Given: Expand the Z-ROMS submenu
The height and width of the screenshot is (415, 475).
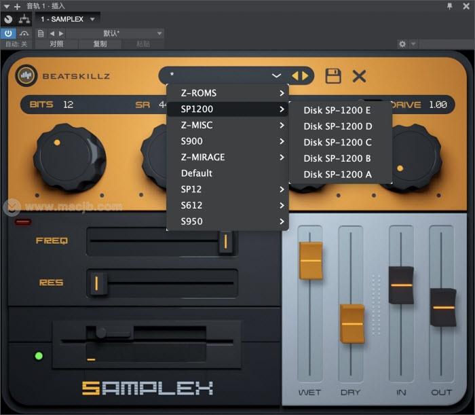Looking at the screenshot, I should coord(227,93).
